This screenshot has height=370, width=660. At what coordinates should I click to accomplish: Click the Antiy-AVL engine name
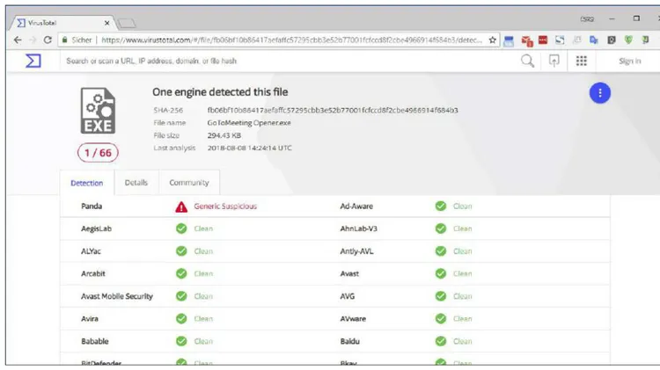point(356,251)
